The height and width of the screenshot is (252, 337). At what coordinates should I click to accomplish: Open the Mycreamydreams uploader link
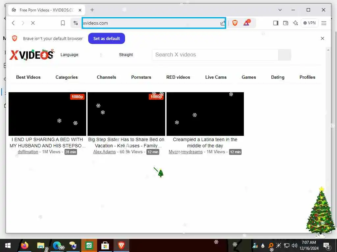point(186,152)
